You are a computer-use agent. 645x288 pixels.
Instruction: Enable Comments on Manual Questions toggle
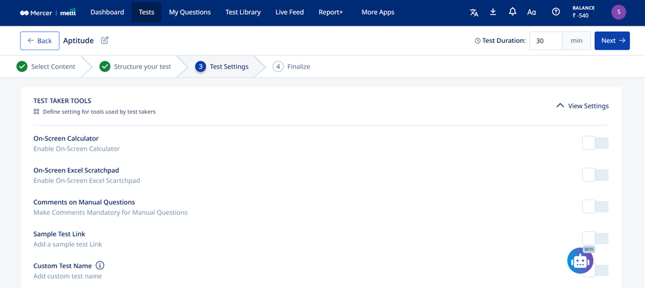pyautogui.click(x=595, y=207)
